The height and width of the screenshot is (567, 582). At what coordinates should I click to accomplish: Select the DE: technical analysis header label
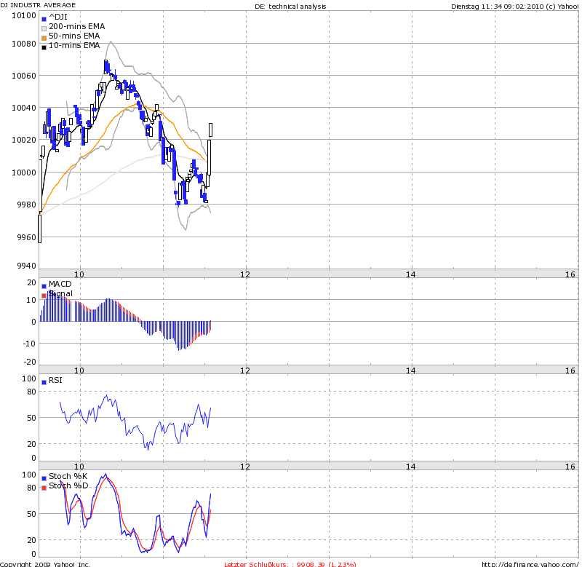pyautogui.click(x=290, y=5)
